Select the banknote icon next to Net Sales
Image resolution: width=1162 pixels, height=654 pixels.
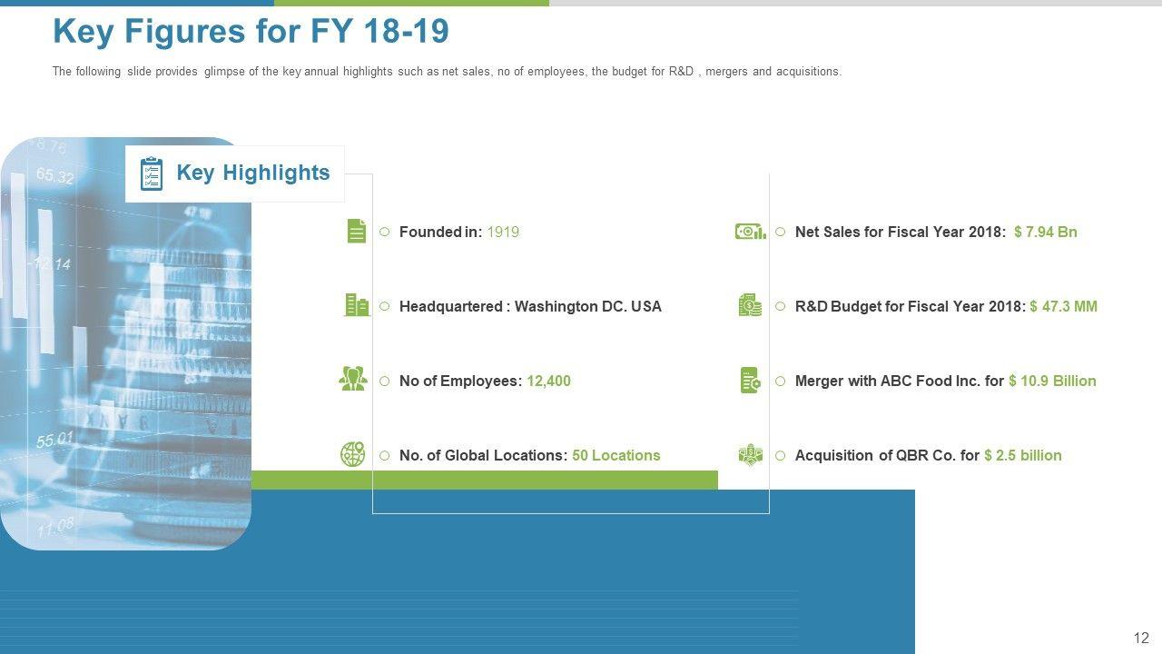(750, 232)
